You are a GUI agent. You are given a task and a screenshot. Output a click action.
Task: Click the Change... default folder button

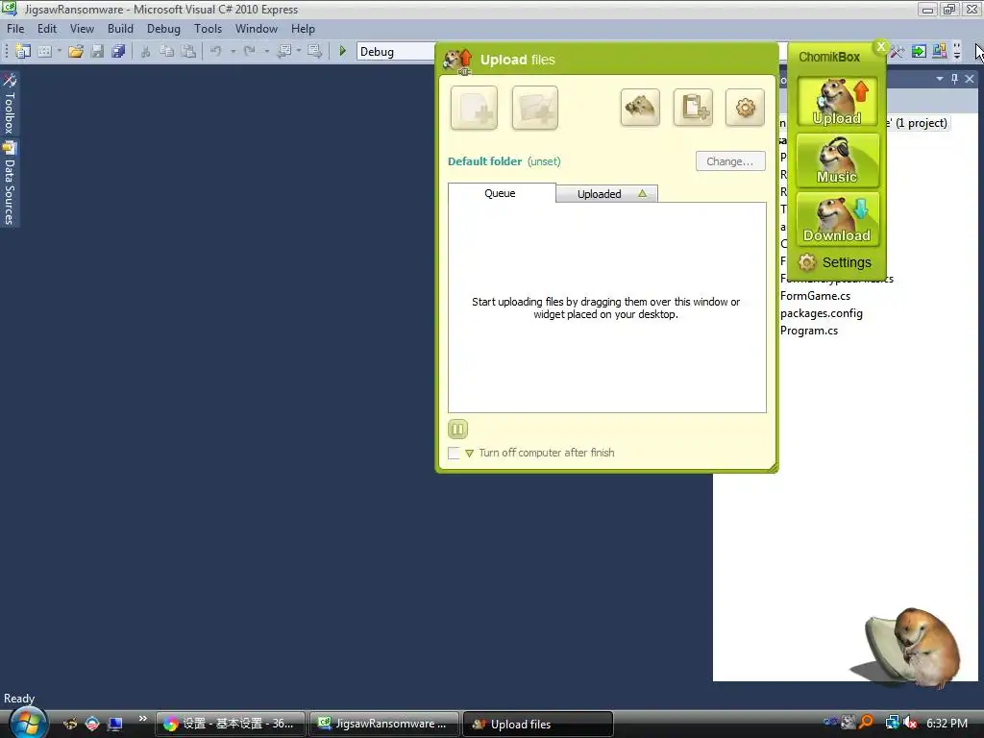[x=730, y=161]
